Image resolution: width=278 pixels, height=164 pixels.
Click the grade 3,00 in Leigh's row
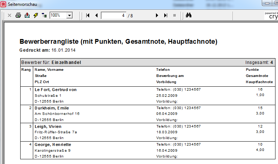click(260, 132)
